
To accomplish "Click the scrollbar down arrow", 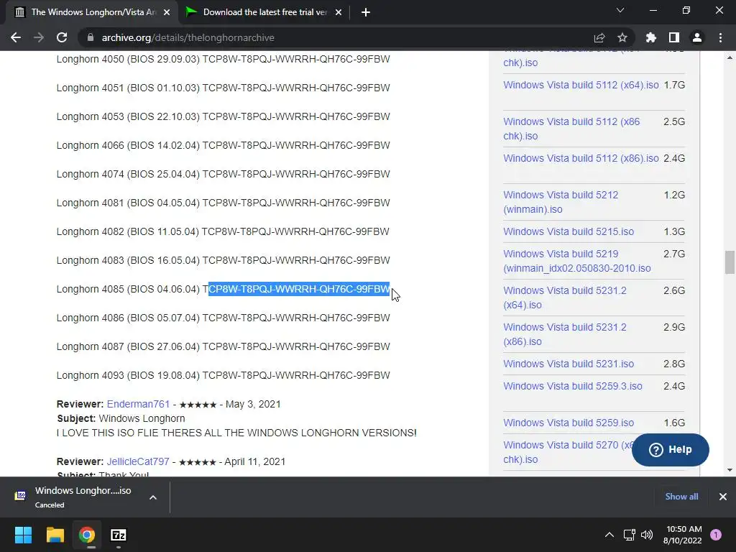I will coord(730,469).
